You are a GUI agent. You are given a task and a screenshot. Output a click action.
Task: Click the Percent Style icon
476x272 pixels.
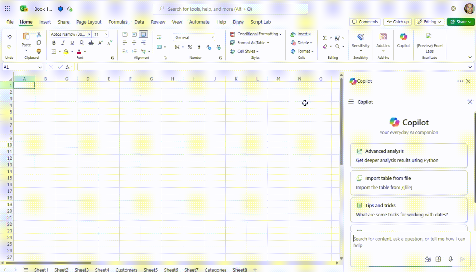click(x=190, y=47)
